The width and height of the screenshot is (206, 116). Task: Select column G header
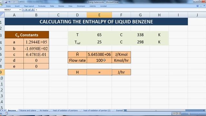pyautogui.click(x=140, y=15)
